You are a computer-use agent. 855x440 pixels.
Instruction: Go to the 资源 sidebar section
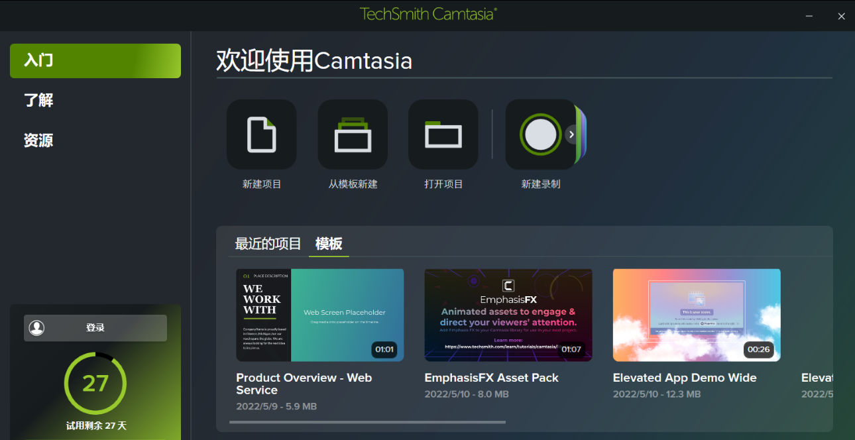point(38,140)
